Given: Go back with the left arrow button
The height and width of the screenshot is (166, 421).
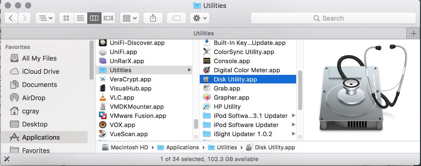Looking at the screenshot, I should tap(11, 18).
